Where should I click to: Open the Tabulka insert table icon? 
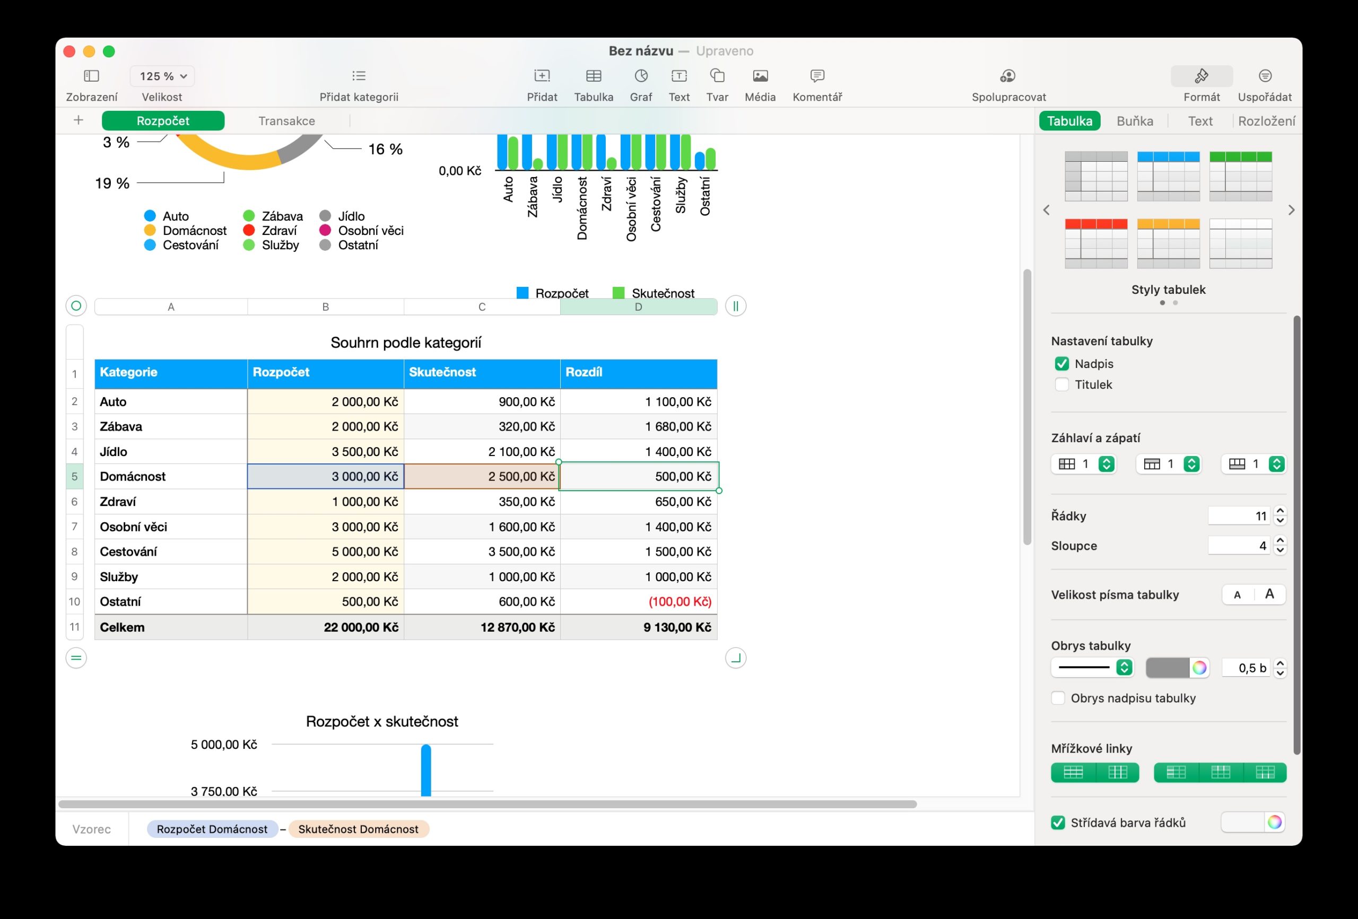[593, 76]
